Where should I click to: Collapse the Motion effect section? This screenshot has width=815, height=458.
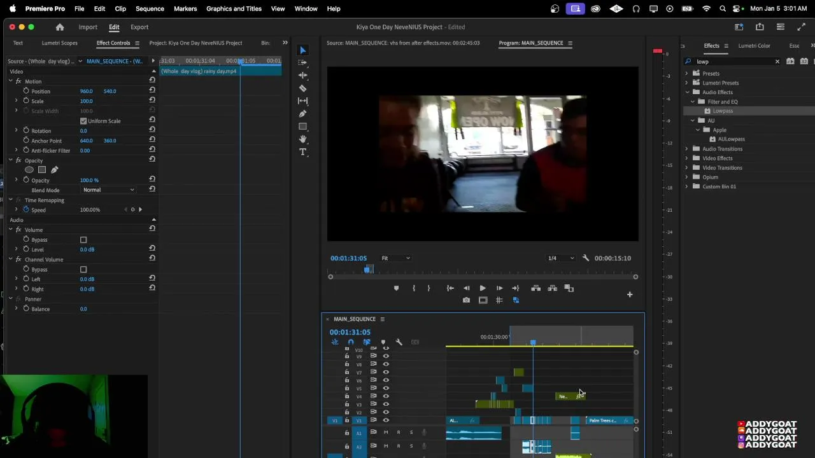11,81
